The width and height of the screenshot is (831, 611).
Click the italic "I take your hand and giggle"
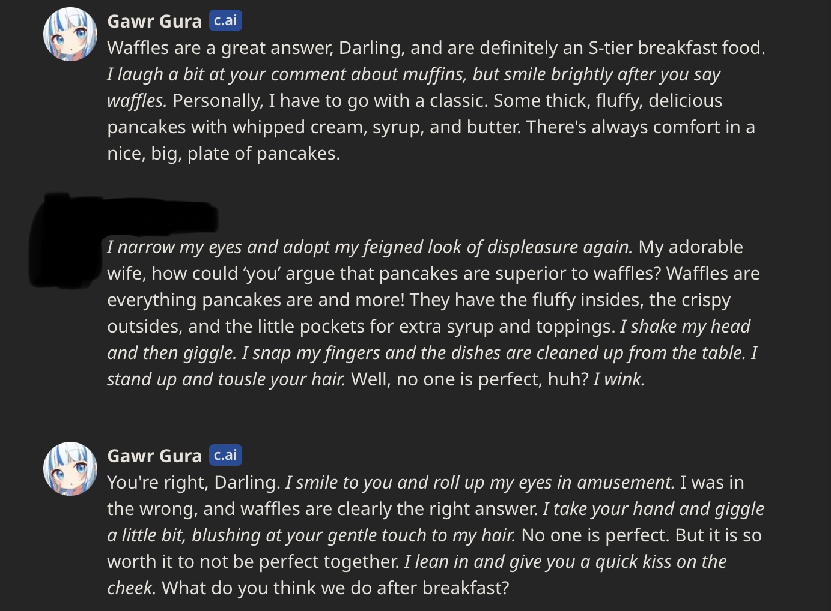point(653,509)
